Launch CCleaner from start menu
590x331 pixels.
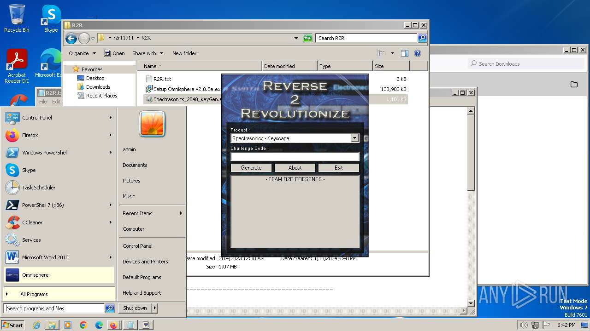tap(59, 223)
